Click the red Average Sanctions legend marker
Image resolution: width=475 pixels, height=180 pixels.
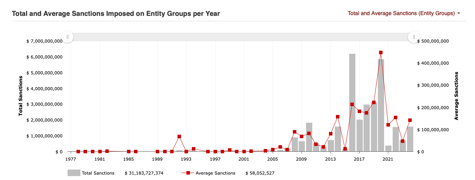pyautogui.click(x=188, y=173)
